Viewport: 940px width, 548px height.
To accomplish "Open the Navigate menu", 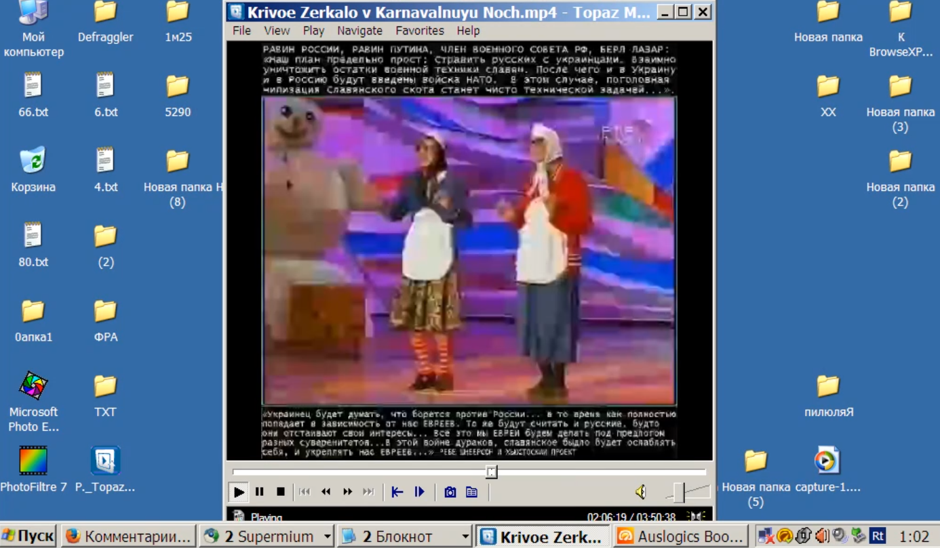I will [x=359, y=30].
